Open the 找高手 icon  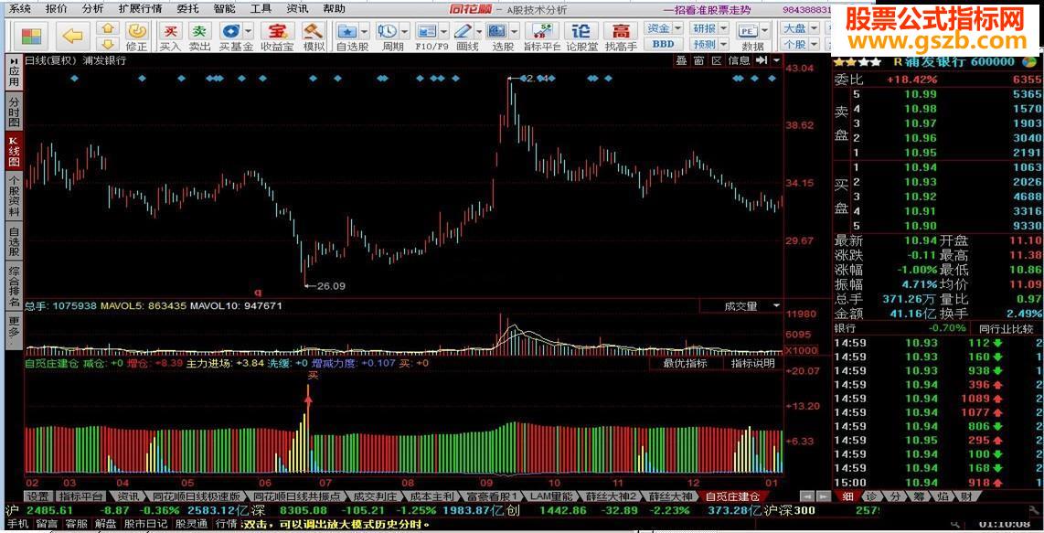621,37
